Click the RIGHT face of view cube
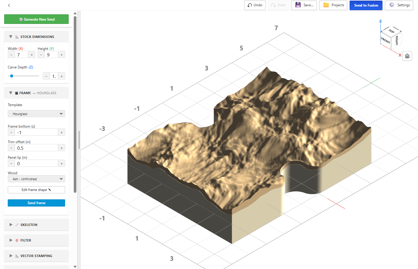This screenshot has height=269, width=418. pos(397,40)
